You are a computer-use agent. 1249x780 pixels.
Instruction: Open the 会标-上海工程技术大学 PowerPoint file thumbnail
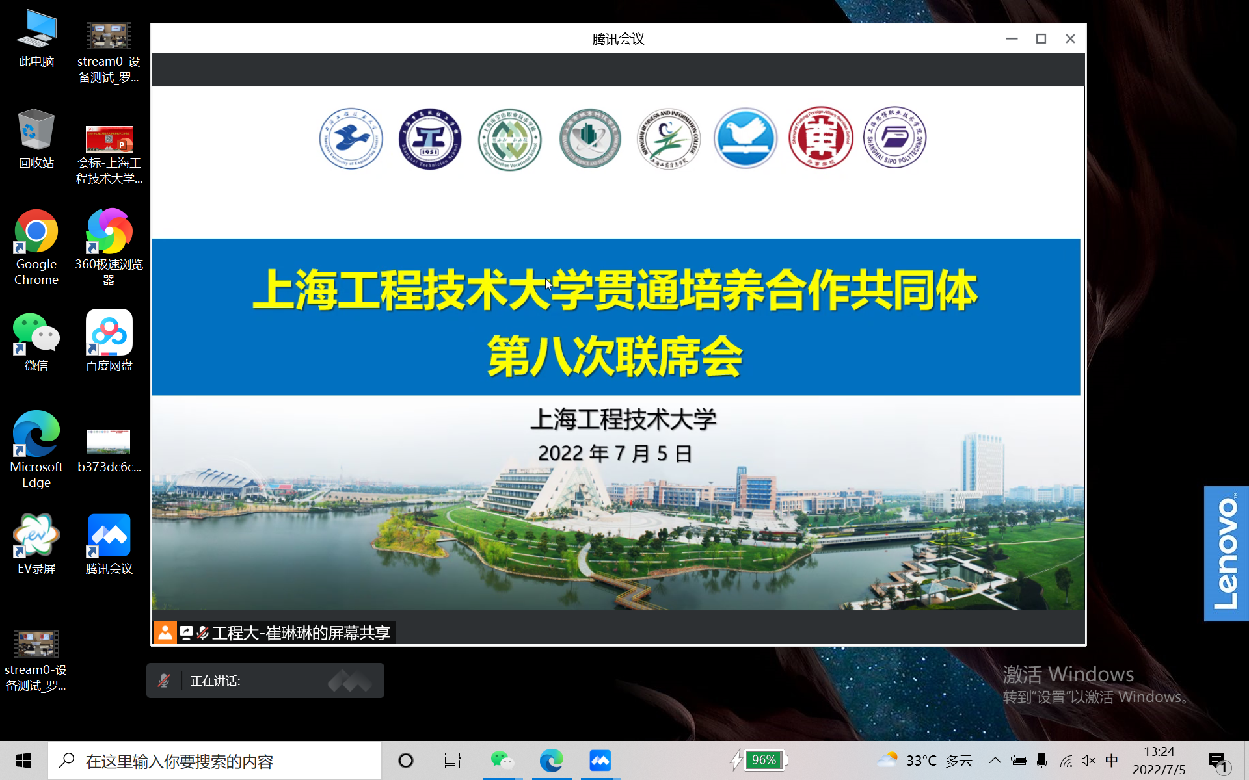(x=109, y=139)
